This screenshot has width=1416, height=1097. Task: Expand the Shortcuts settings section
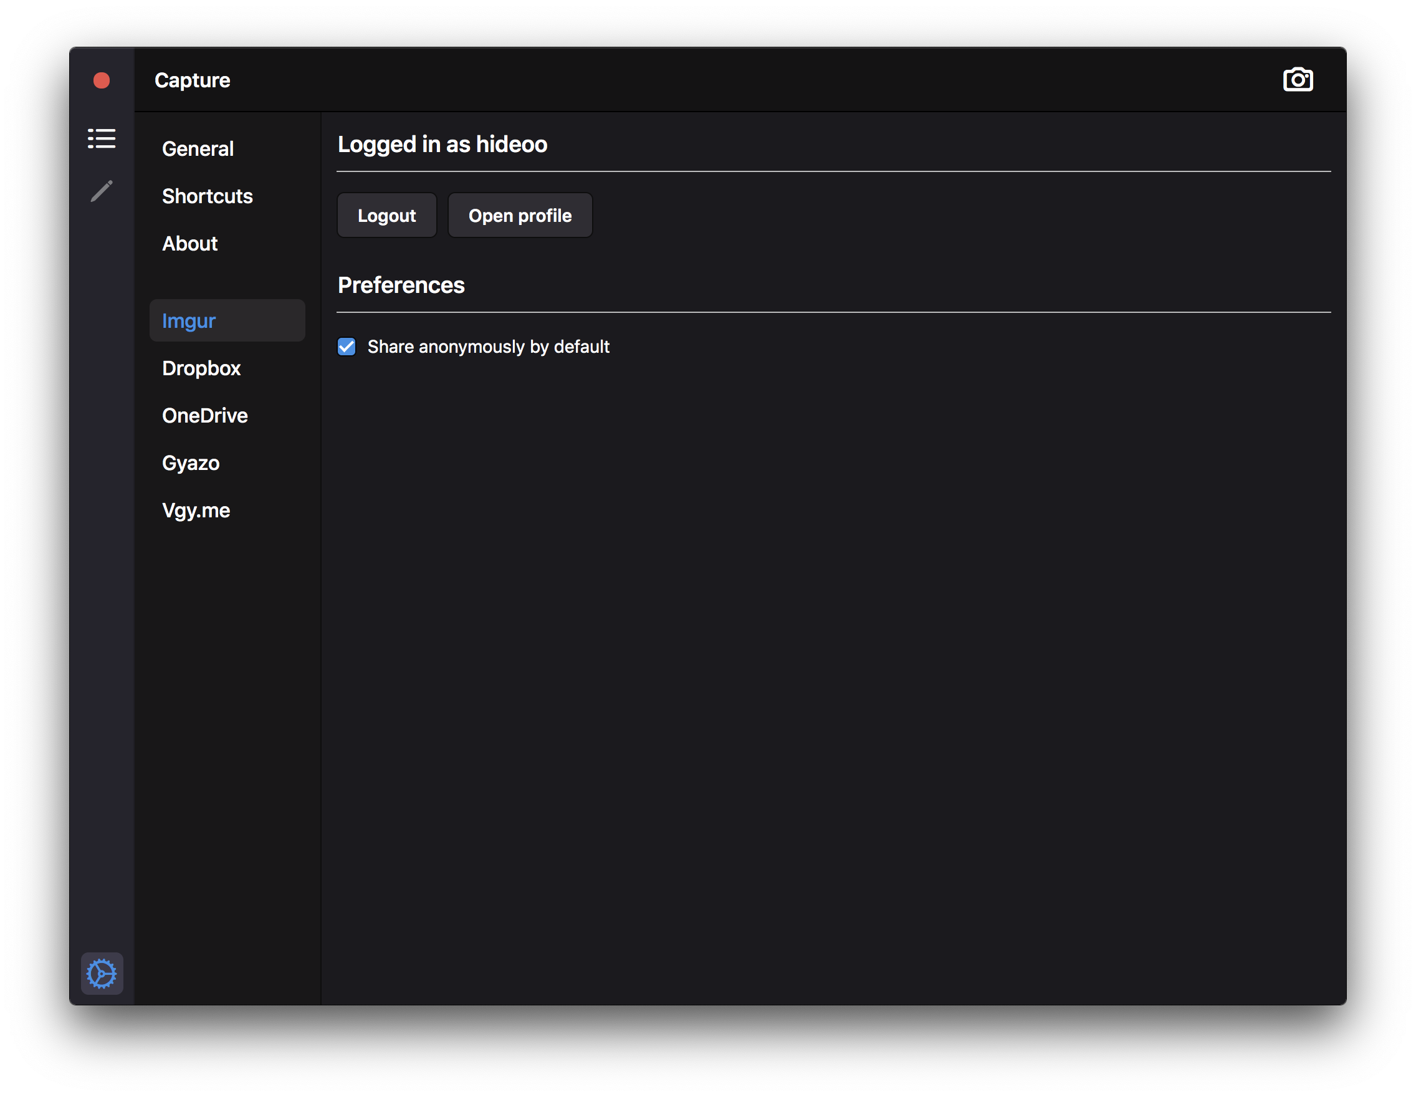(208, 194)
